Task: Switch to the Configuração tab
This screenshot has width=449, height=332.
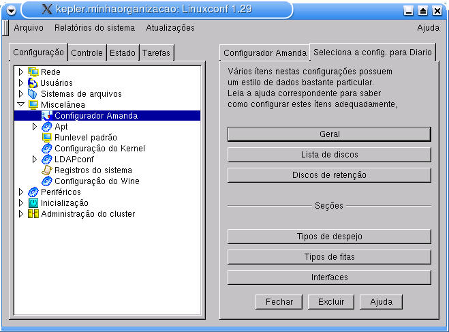Action: (38, 52)
